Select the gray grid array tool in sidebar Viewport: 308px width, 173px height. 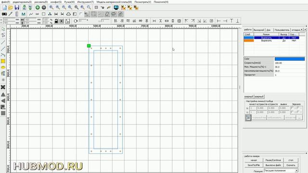[3, 113]
